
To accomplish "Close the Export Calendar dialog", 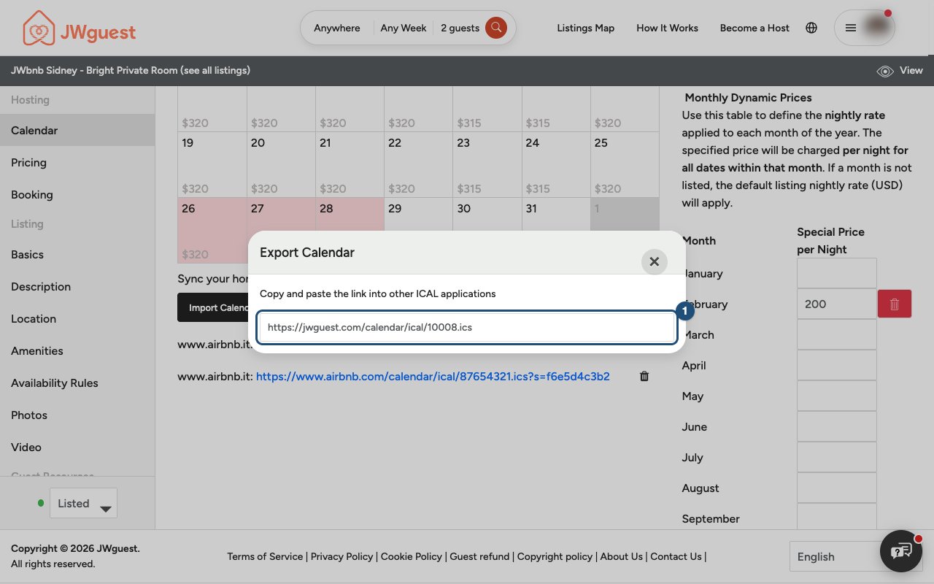I will [654, 261].
